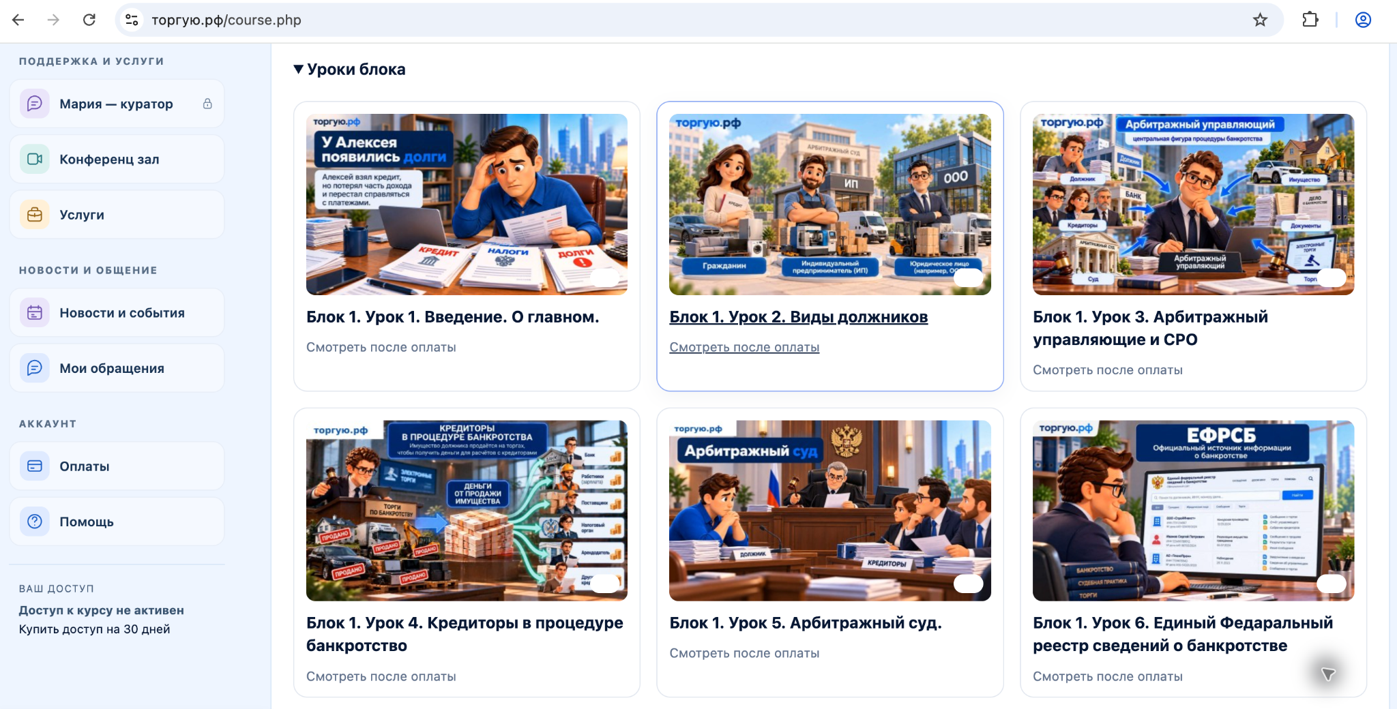This screenshot has height=709, width=1397.
Task: Open Мои обращения page
Action: [x=117, y=368]
